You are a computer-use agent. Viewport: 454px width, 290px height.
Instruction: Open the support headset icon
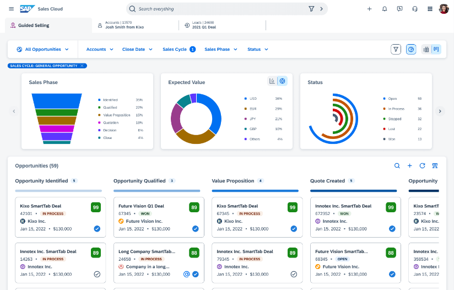click(415, 9)
